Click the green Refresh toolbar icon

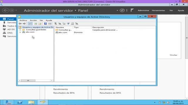(x=36, y=24)
